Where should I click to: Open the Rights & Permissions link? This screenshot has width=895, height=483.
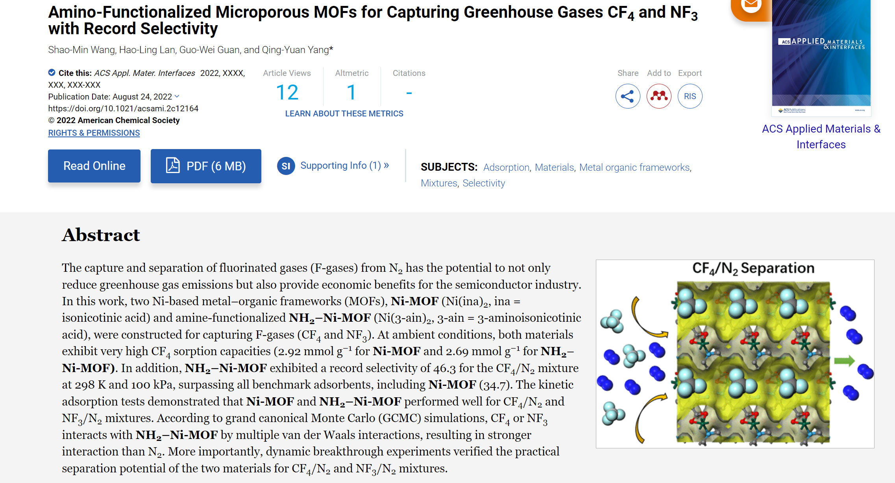(x=94, y=133)
